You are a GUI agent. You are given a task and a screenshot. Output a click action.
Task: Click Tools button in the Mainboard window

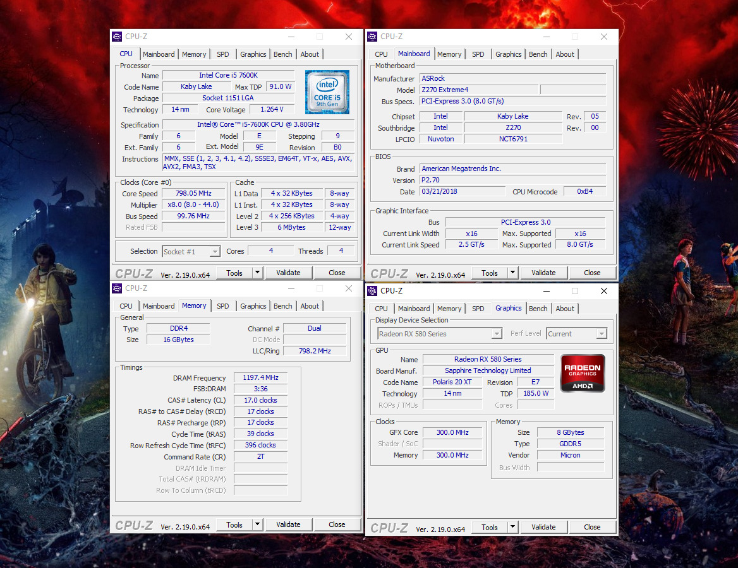[490, 273]
